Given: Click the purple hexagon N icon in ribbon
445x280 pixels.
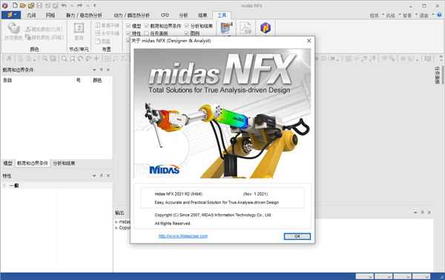Looking at the screenshot, I should [x=266, y=27].
